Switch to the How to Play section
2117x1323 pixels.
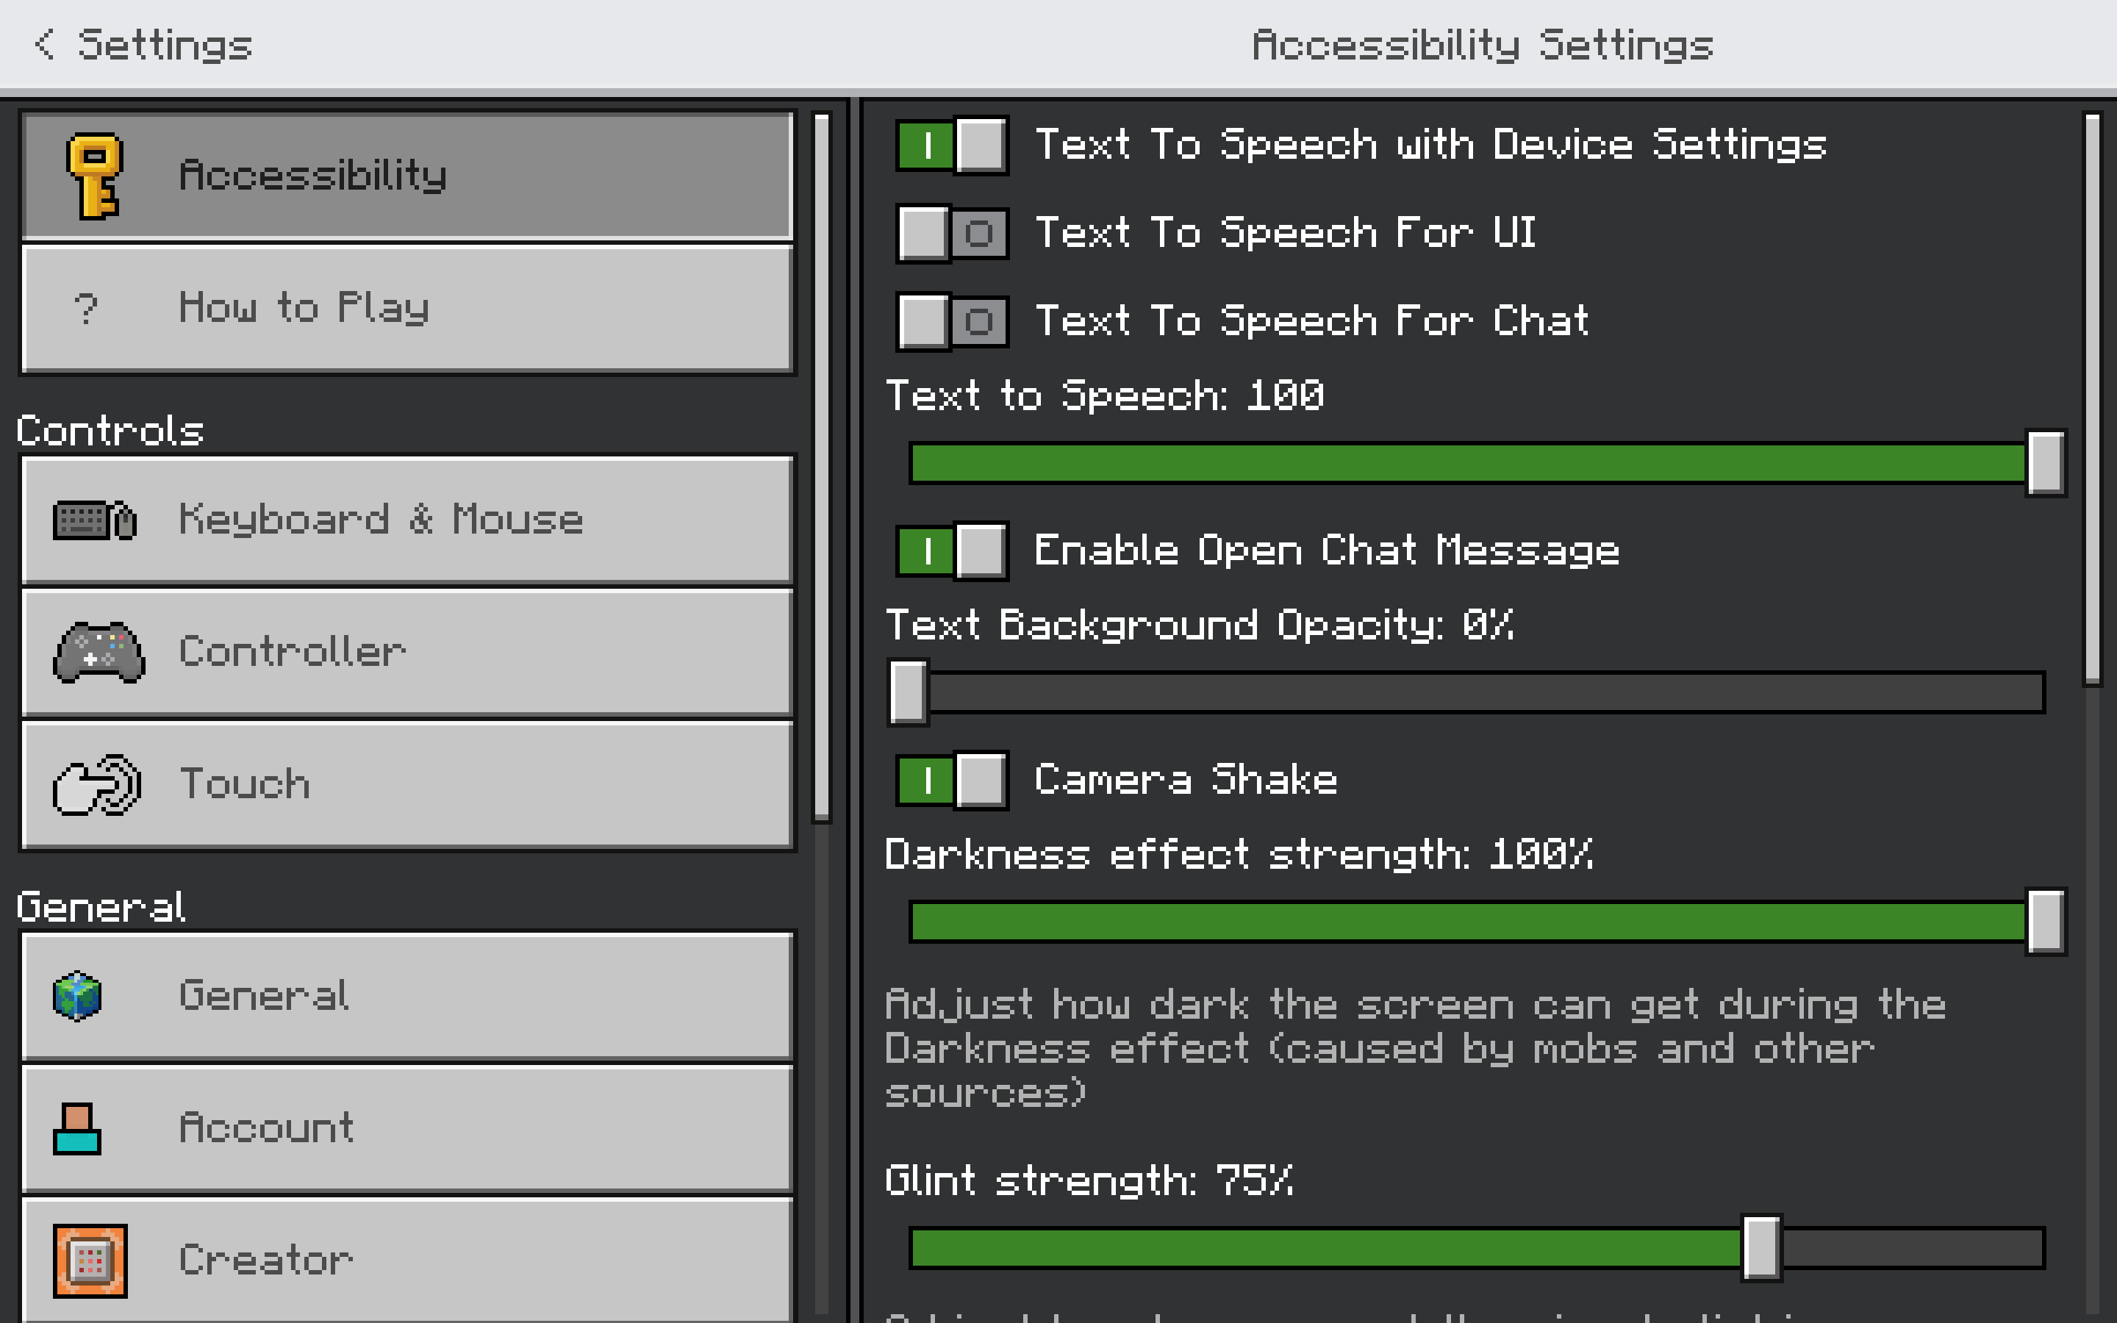point(406,308)
